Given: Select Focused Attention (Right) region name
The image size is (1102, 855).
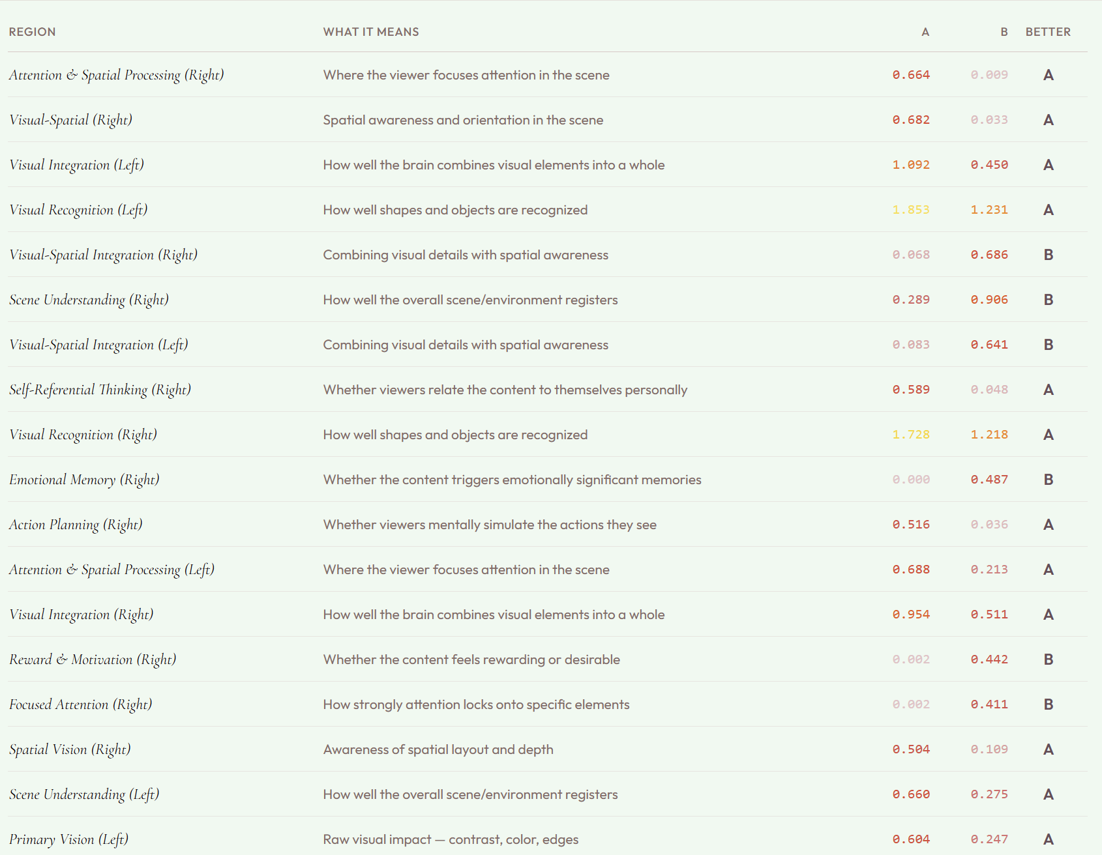Looking at the screenshot, I should [80, 704].
